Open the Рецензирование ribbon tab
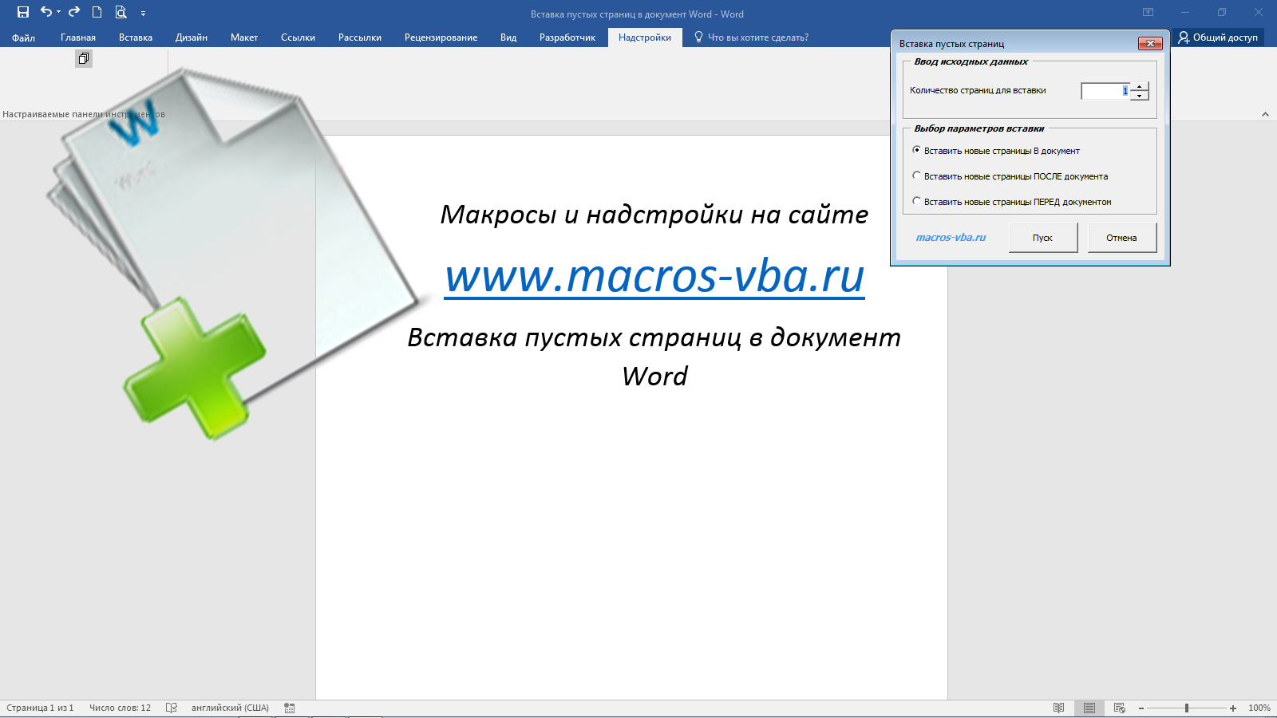 tap(441, 37)
